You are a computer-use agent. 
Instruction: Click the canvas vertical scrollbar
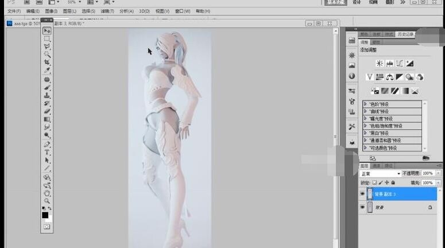[x=336, y=136]
